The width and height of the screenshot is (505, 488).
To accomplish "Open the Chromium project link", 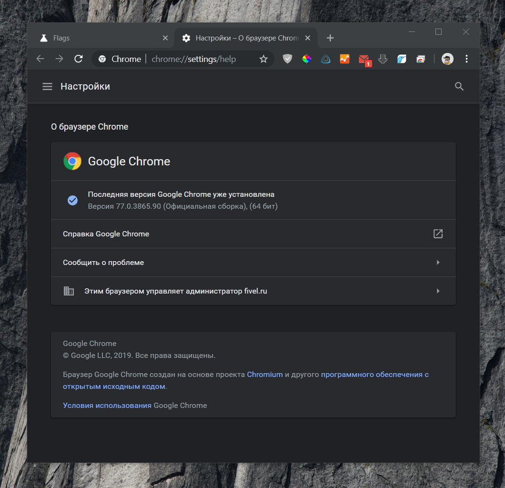I will pyautogui.click(x=265, y=375).
